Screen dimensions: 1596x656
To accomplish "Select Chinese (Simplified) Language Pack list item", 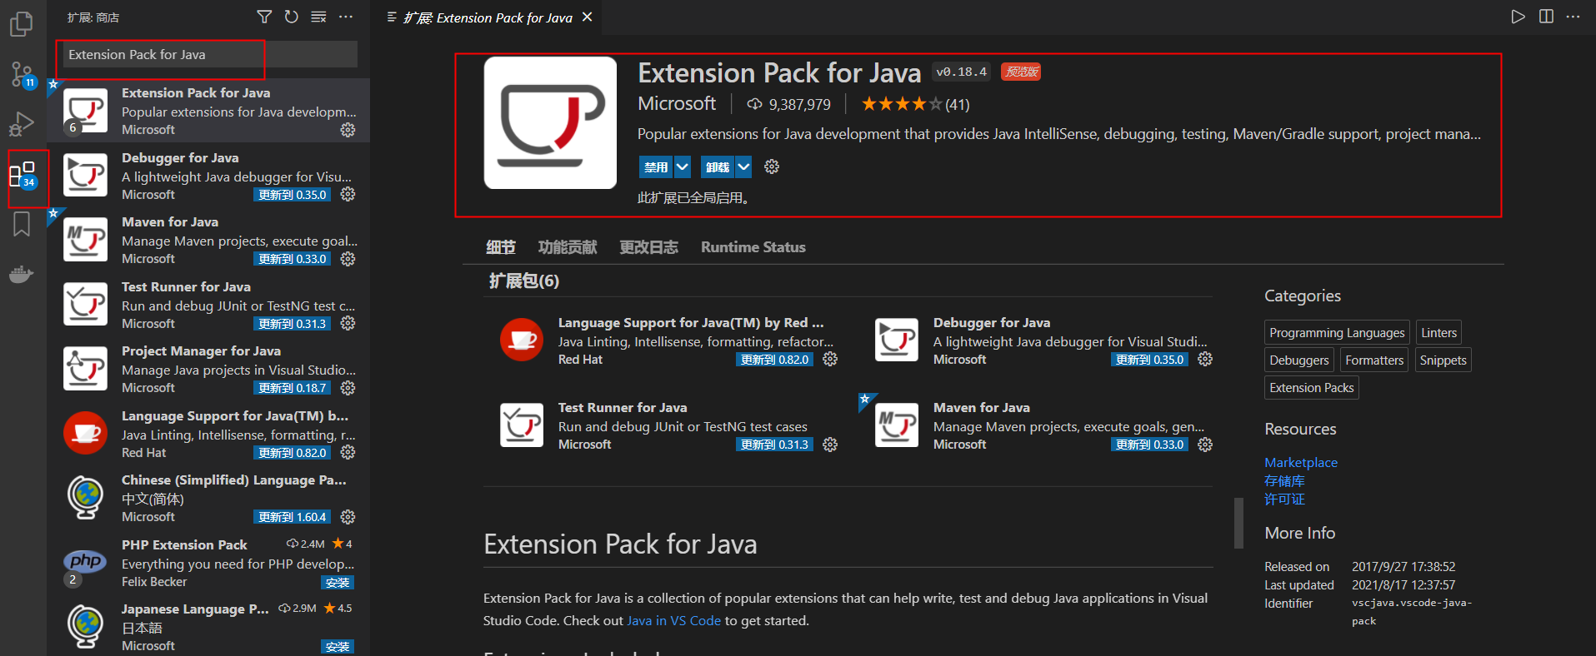I will point(208,498).
